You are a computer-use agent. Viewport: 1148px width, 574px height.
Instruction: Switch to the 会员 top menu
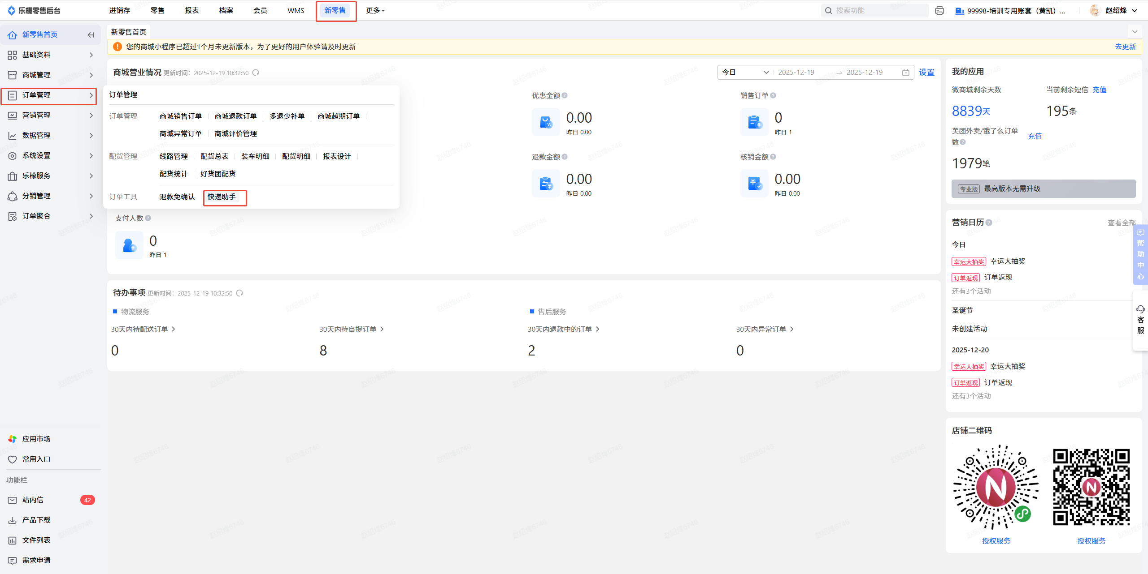[x=260, y=10]
